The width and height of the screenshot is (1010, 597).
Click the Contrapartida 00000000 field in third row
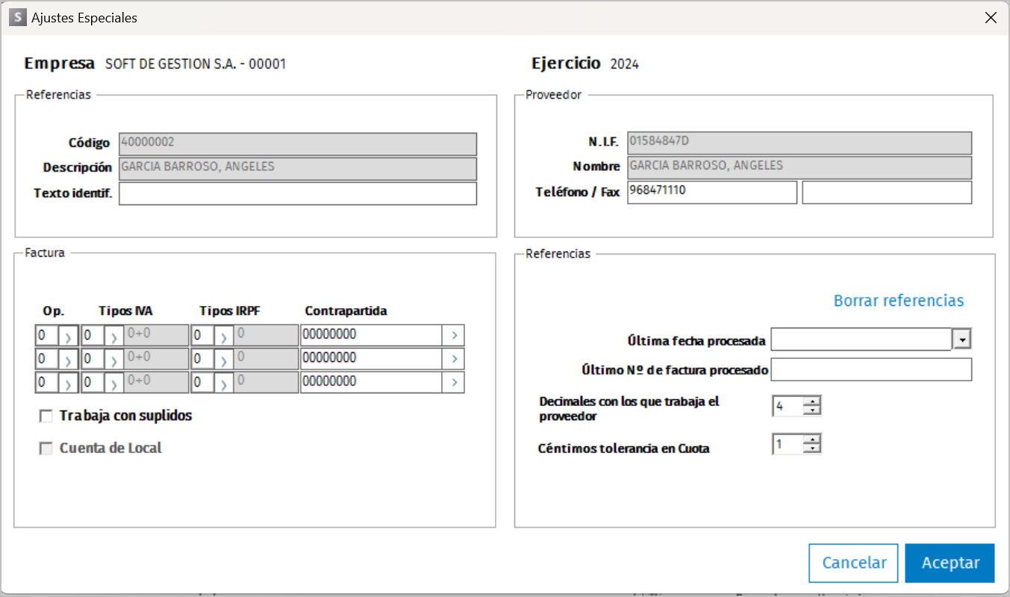coord(372,382)
